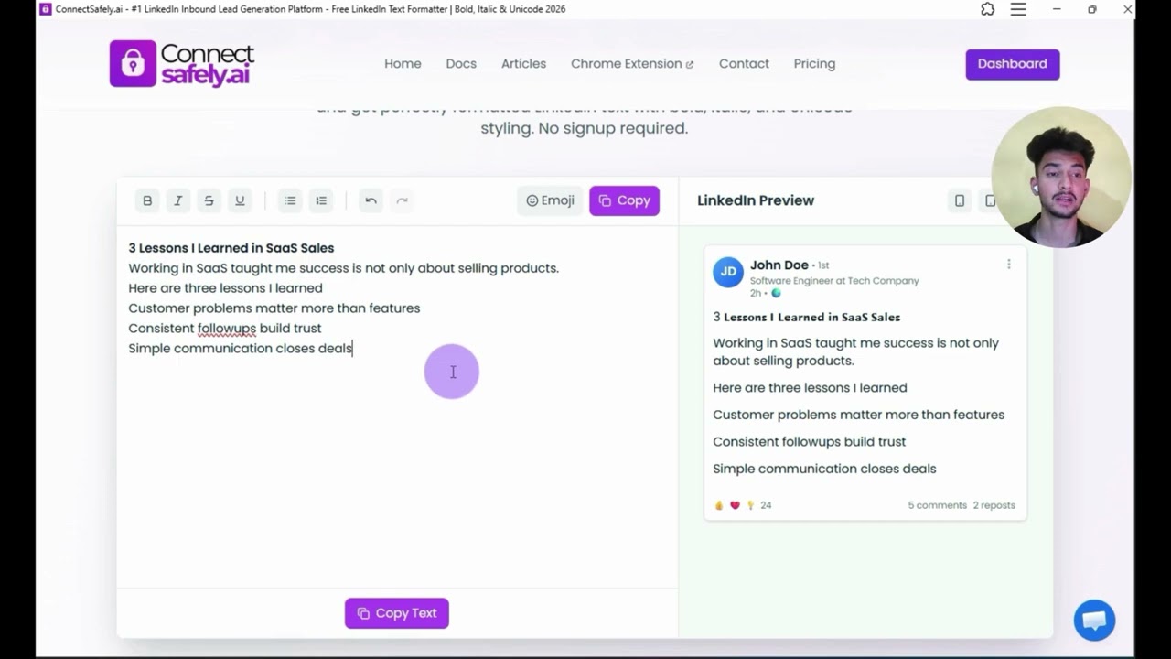Open the Emoji picker
1171x659 pixels.
point(550,200)
